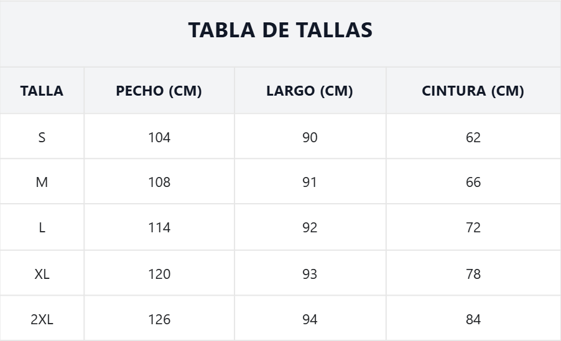Click waist value 84 for 2XL
Viewport: 561px width, 341px height.
point(473,320)
